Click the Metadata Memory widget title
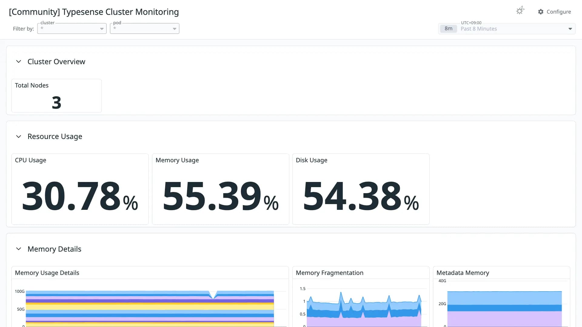The height and width of the screenshot is (327, 582). 463,273
